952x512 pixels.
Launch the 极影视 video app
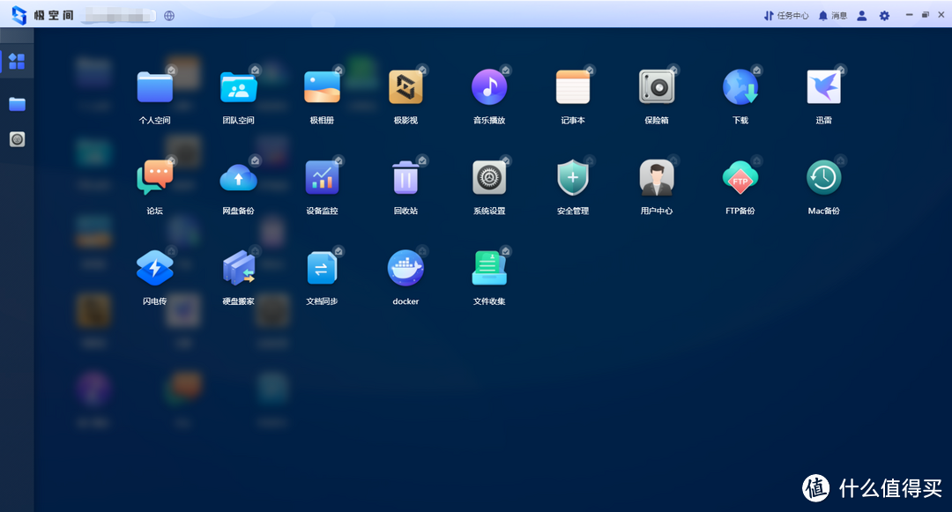405,88
